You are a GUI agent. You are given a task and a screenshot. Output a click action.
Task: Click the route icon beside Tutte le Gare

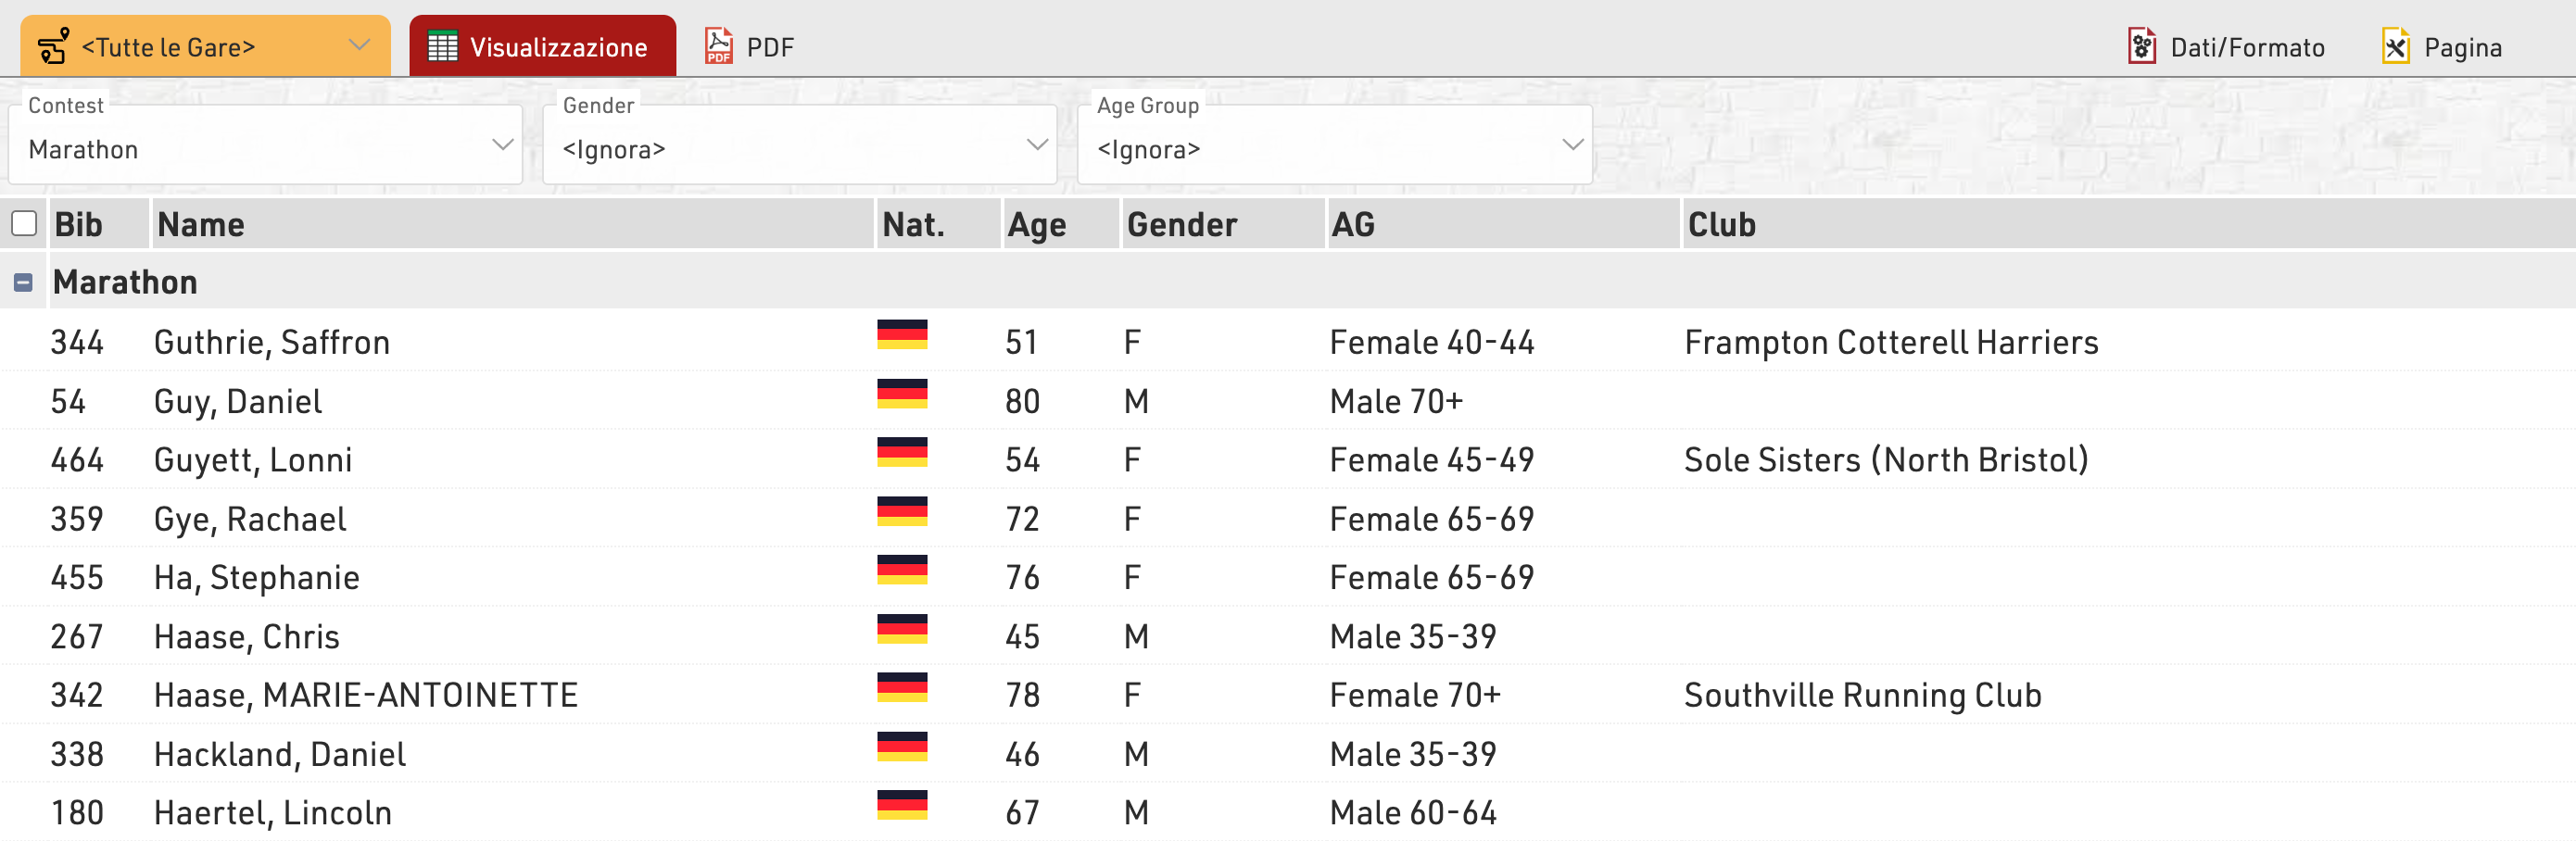(53, 46)
